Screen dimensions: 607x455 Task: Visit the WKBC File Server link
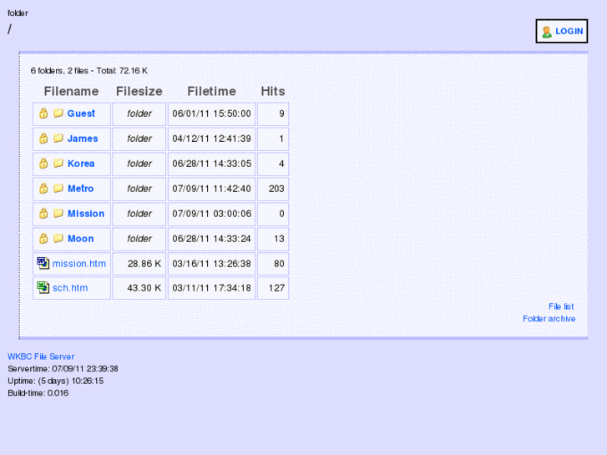[x=41, y=356]
